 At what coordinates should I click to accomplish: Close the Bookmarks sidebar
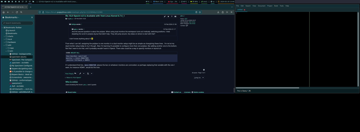click(32, 17)
